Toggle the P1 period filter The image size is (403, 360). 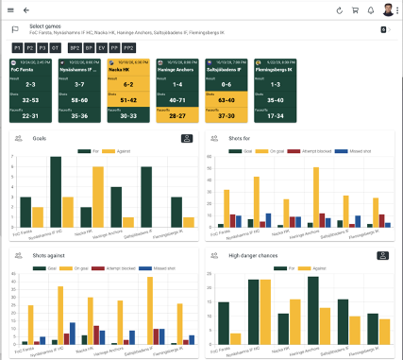pyautogui.click(x=17, y=48)
